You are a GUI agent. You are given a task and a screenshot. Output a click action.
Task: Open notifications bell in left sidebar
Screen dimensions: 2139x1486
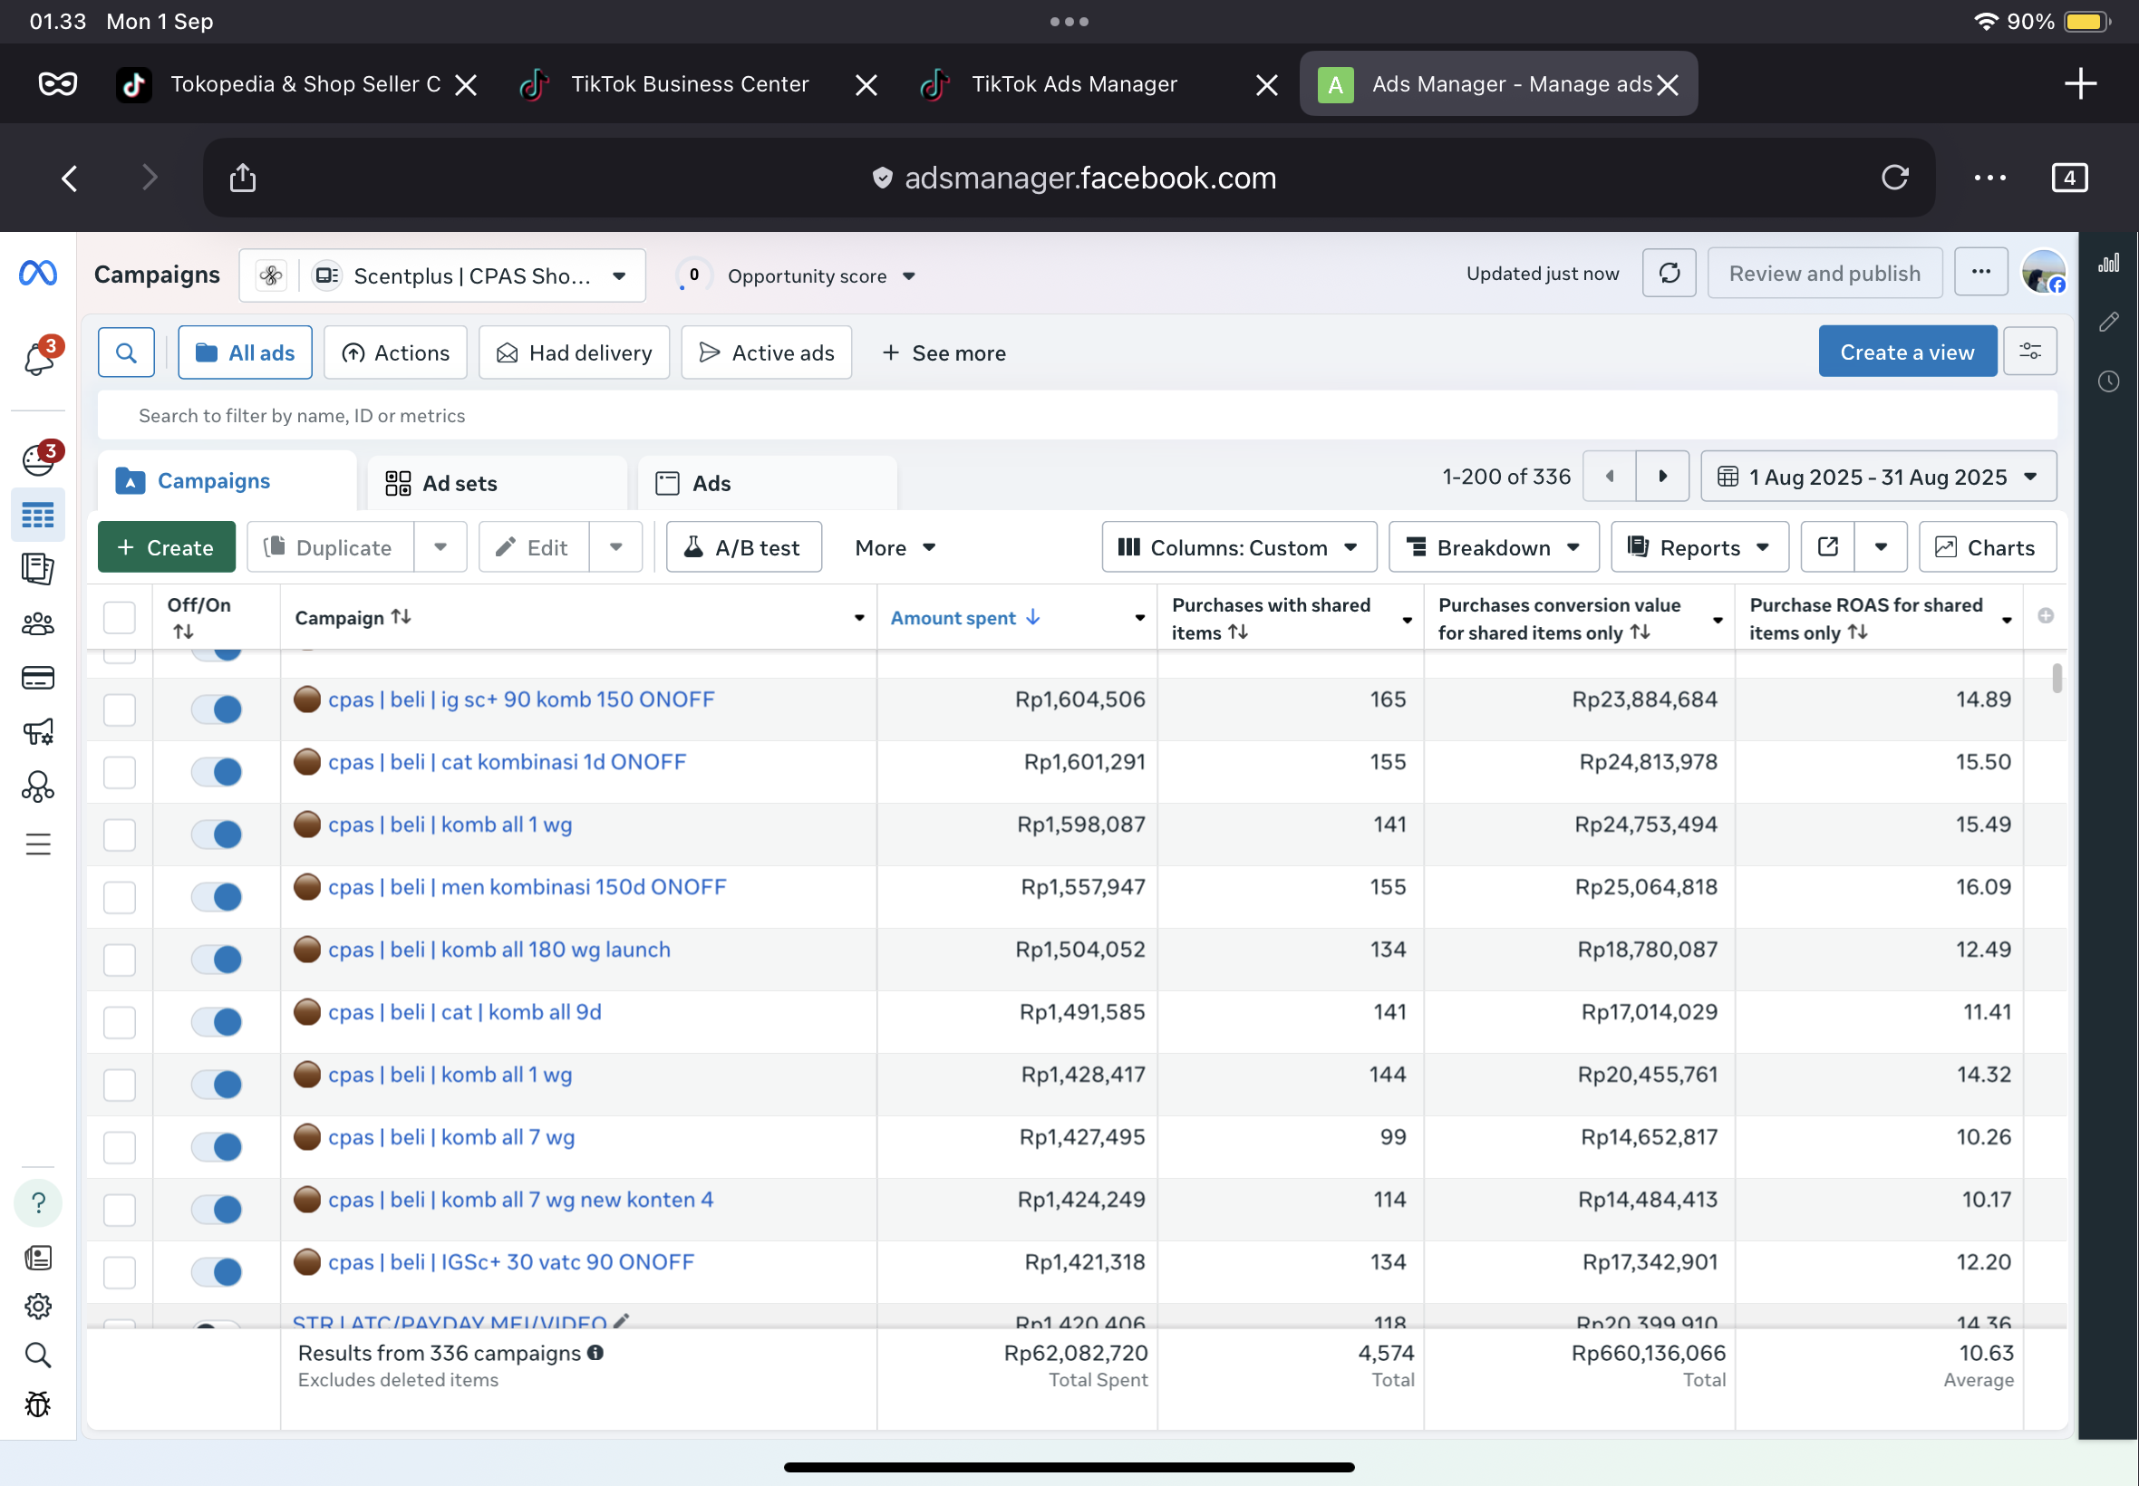click(x=38, y=359)
